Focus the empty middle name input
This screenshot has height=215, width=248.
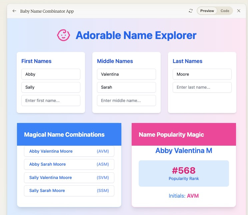[126, 100]
